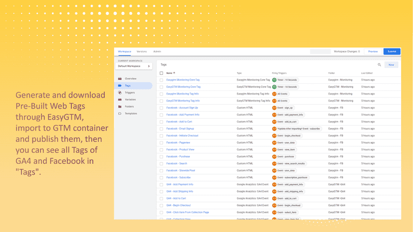The image size is (413, 232).
Task: Click the Event - sign_up trigger chip
Action: [283, 108]
